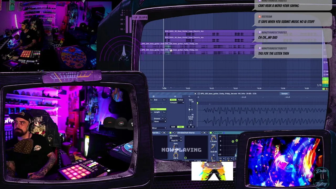
Task: Switch to first clip view tab
Action: coord(154,96)
